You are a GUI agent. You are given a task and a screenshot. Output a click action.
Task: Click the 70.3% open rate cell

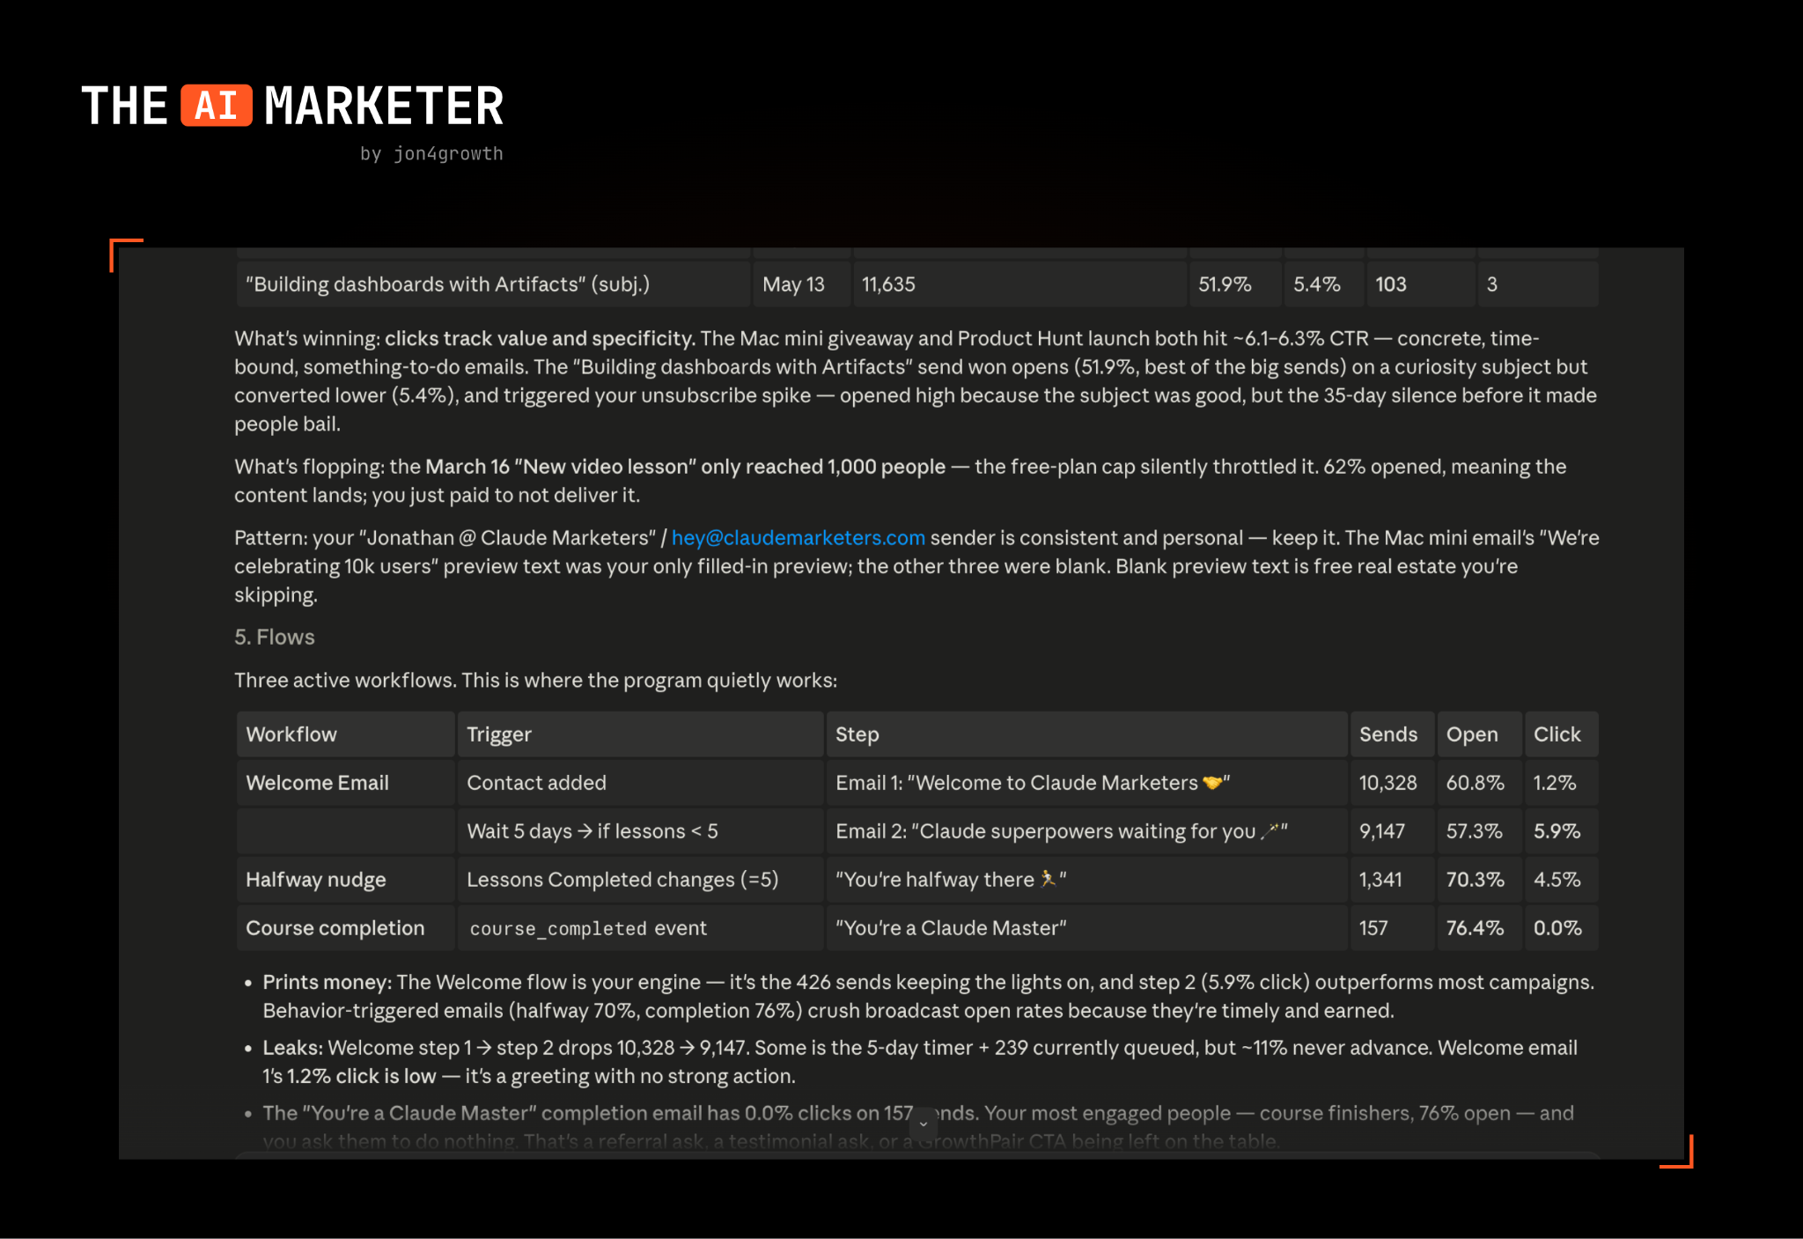click(1479, 880)
